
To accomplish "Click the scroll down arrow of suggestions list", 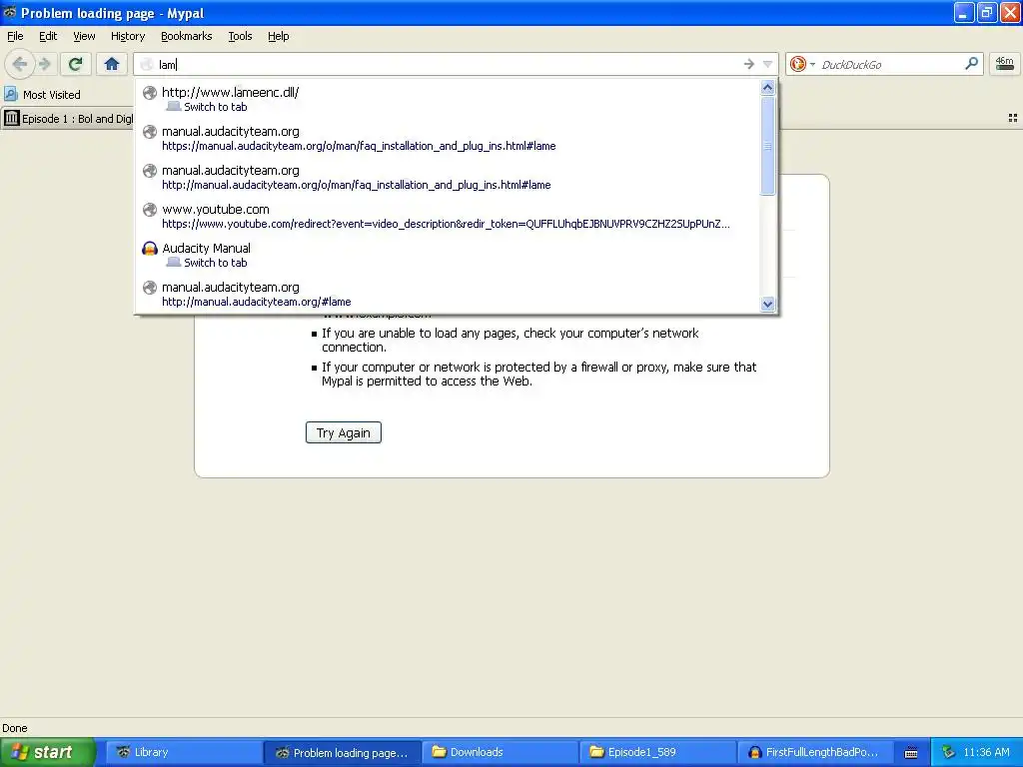I will 768,304.
